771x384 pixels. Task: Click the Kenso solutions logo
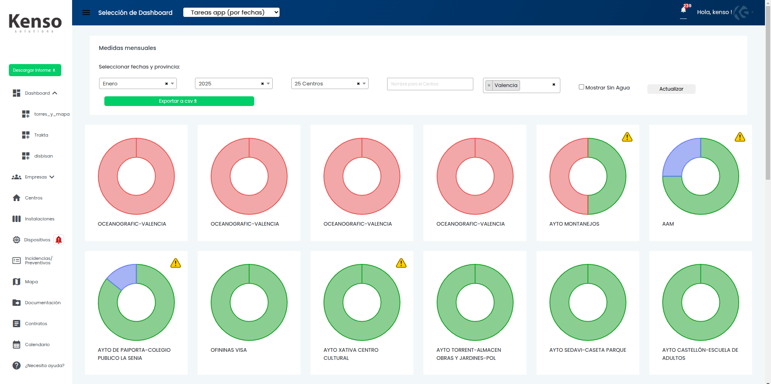[x=35, y=23]
